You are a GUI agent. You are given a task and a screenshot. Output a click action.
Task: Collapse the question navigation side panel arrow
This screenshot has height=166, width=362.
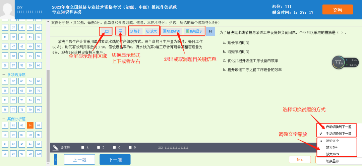(56, 159)
